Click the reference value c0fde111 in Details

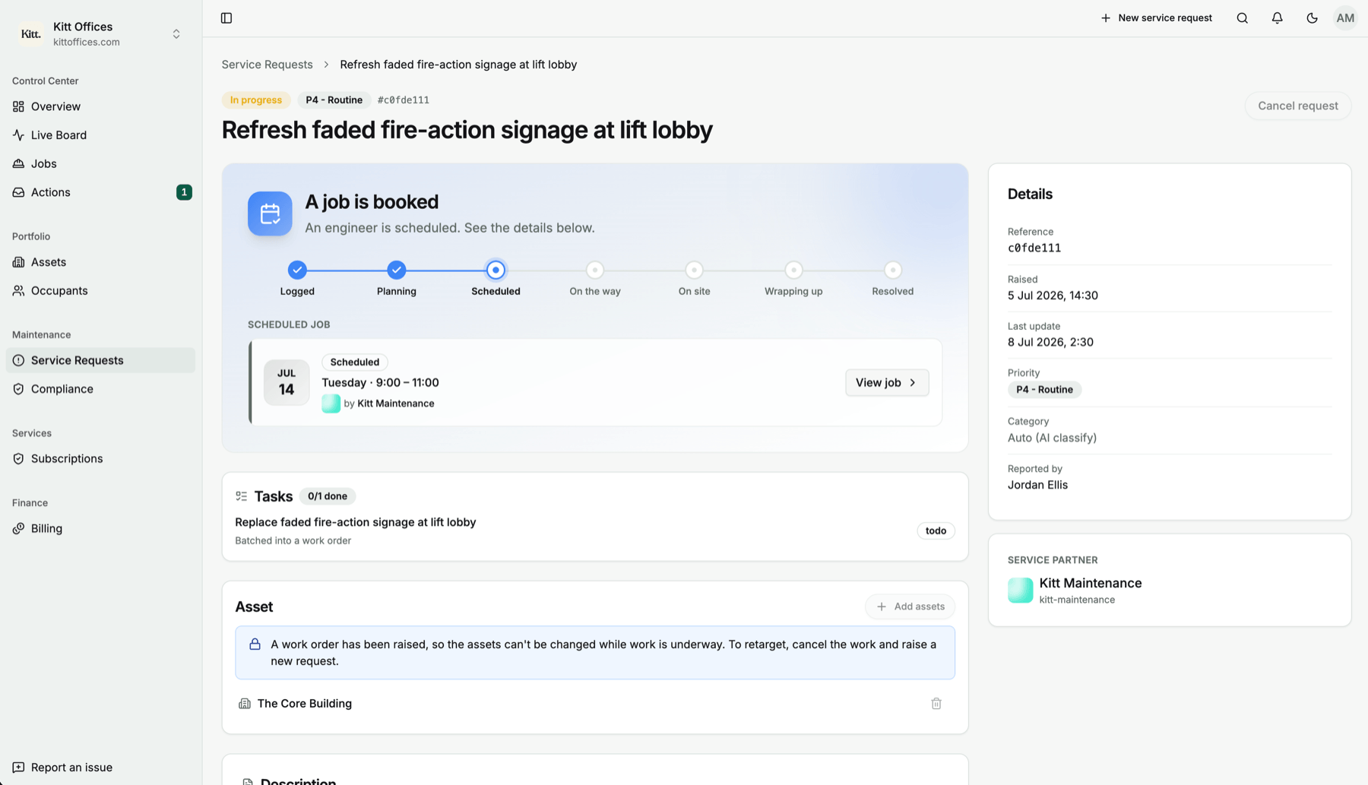pyautogui.click(x=1034, y=248)
